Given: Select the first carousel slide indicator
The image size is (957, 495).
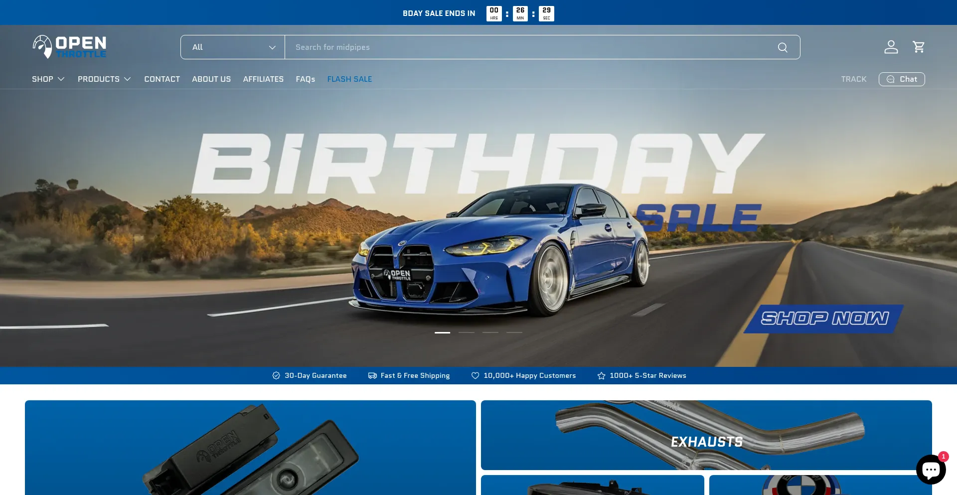Looking at the screenshot, I should point(442,332).
